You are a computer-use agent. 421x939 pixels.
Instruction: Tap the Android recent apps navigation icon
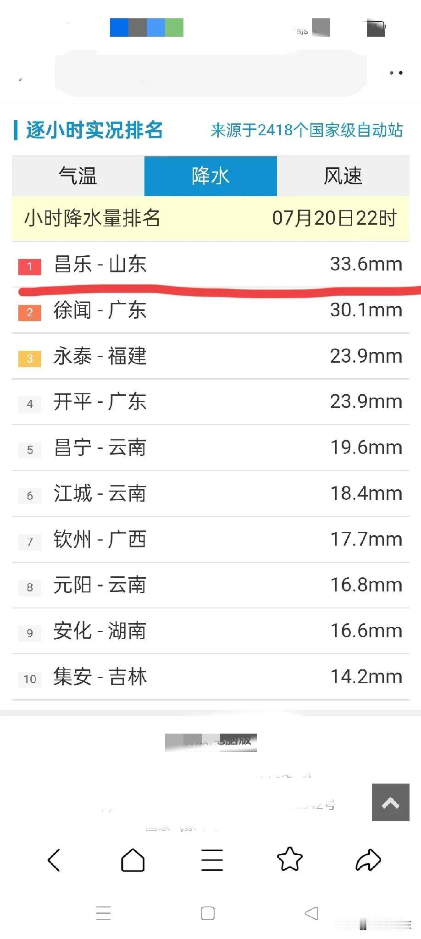click(104, 913)
